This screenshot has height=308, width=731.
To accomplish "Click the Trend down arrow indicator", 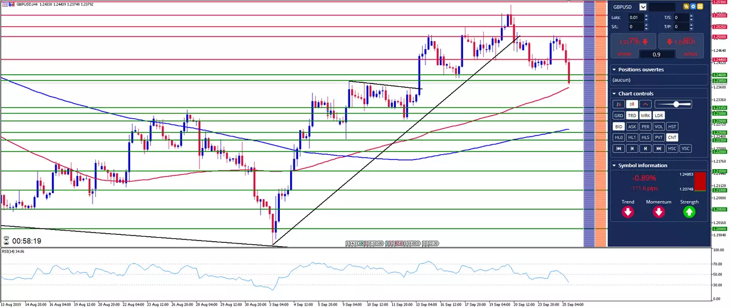I will point(628,212).
